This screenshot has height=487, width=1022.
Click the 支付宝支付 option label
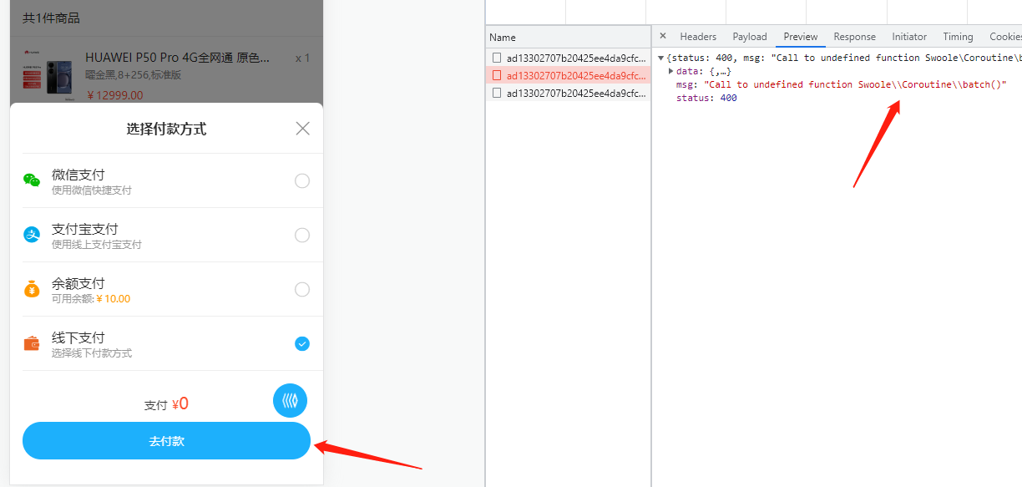85,229
